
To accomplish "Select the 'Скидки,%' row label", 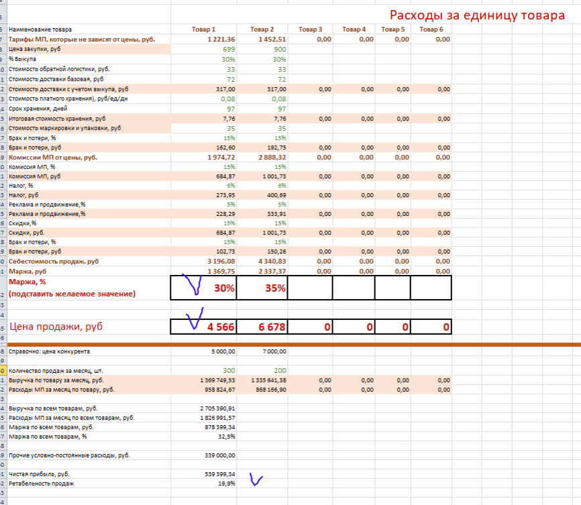I will (x=22, y=223).
